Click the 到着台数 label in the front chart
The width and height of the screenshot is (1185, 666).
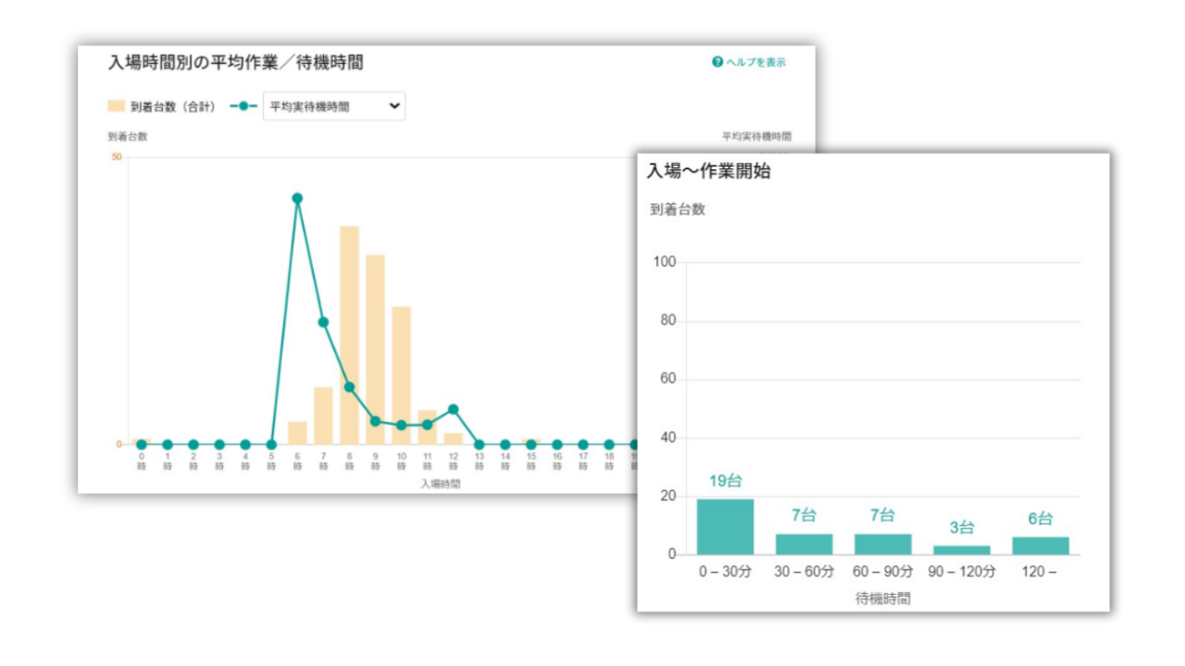(x=678, y=209)
